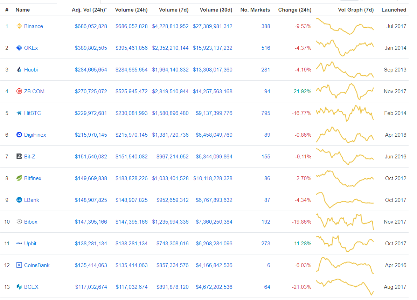Click the Binance exchange logo icon

(x=19, y=26)
